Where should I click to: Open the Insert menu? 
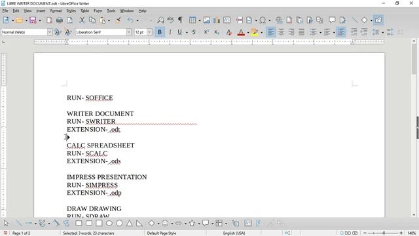[x=41, y=11]
